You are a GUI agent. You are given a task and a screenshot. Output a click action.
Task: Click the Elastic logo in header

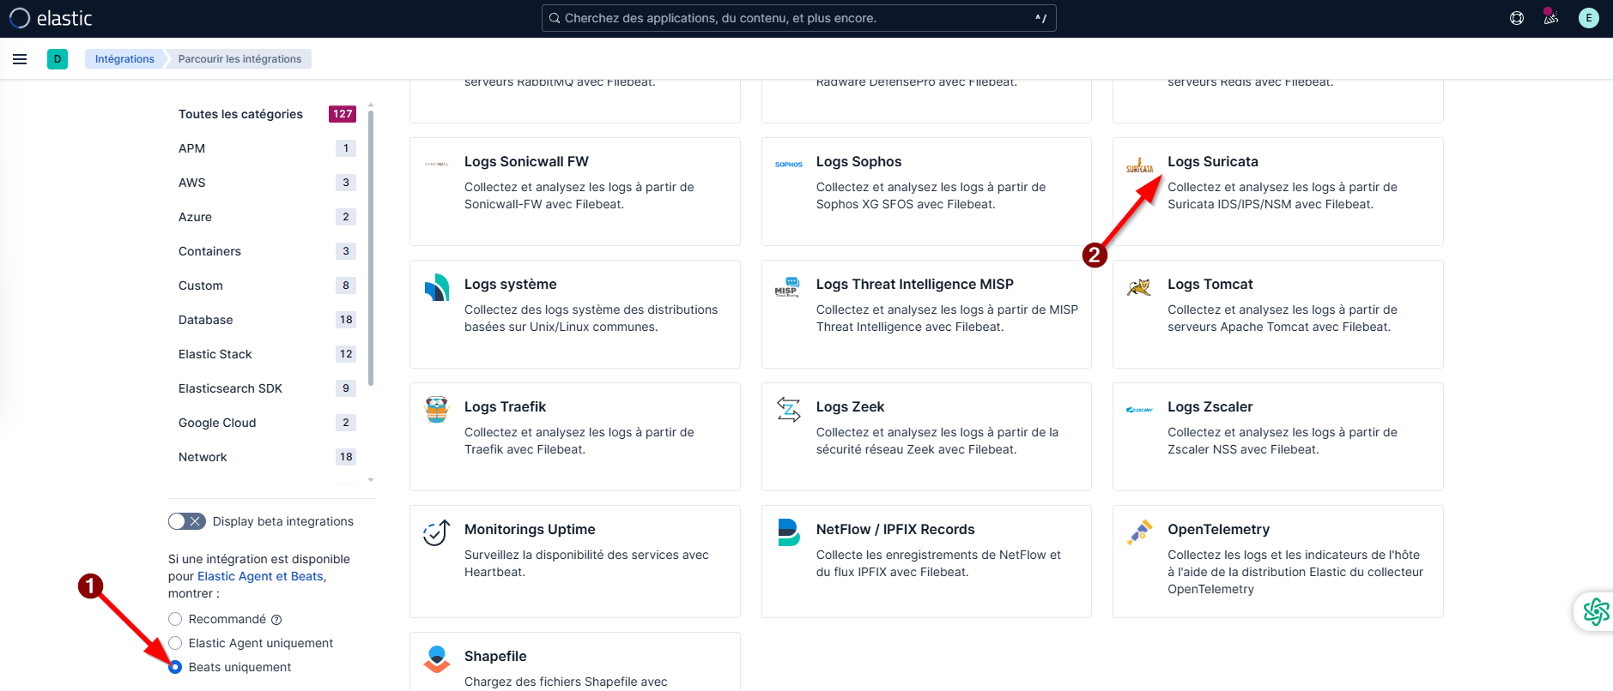click(x=51, y=18)
